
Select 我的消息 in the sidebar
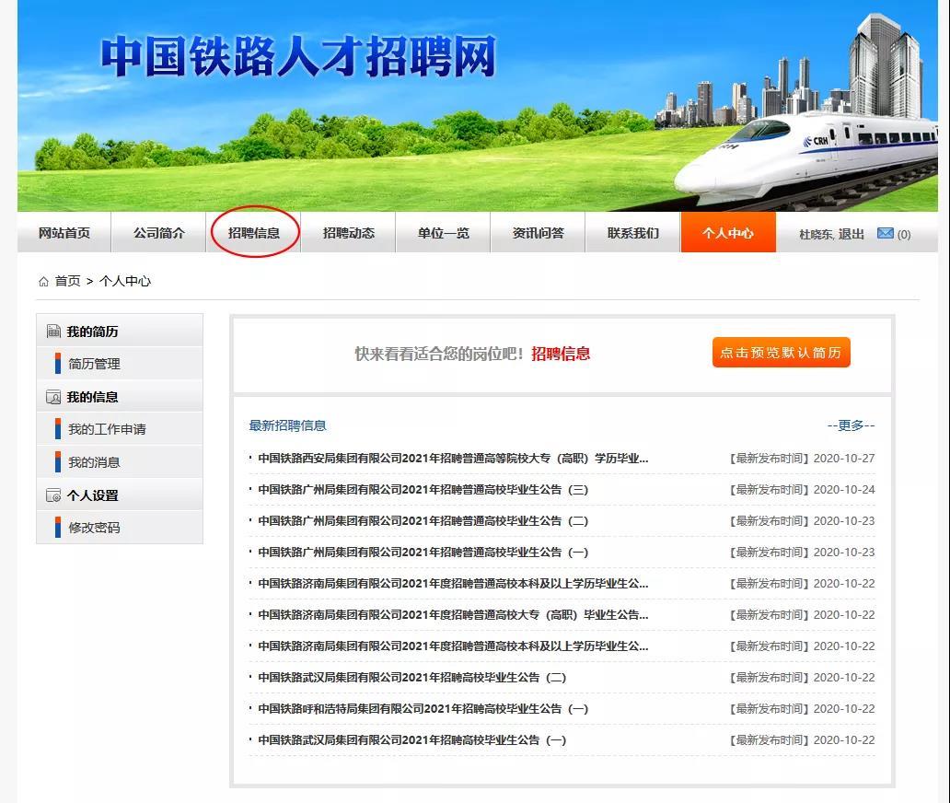point(94,462)
